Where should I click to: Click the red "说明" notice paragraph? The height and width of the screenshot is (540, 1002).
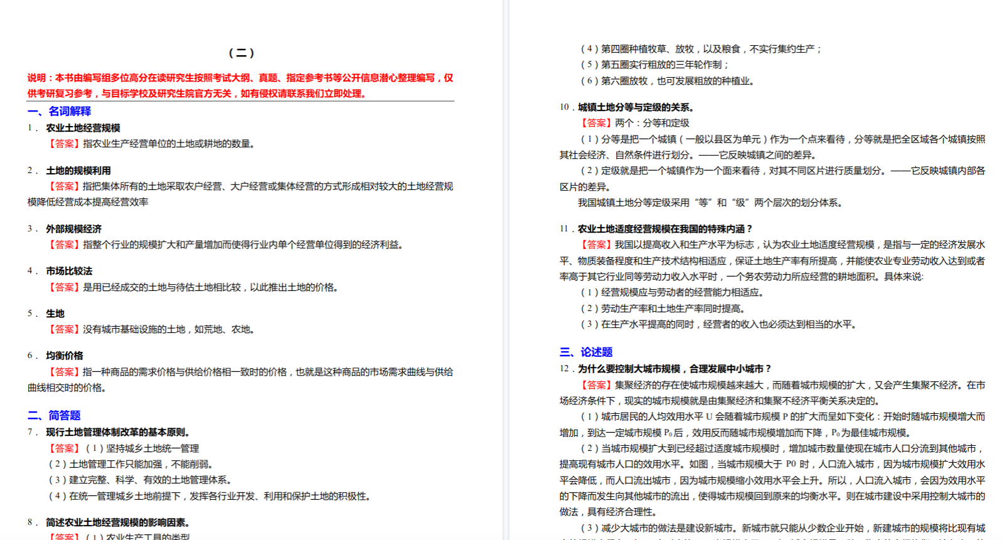click(x=240, y=86)
